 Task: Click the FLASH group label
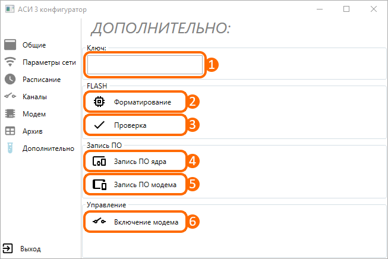point(97,86)
